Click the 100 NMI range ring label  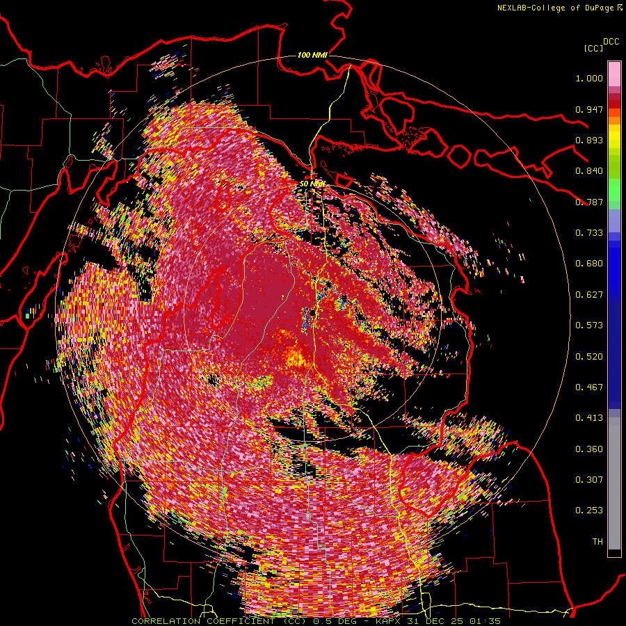click(312, 55)
